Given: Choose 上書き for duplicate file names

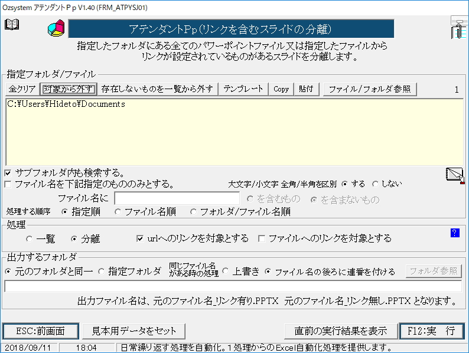Looking at the screenshot, I should click(226, 272).
